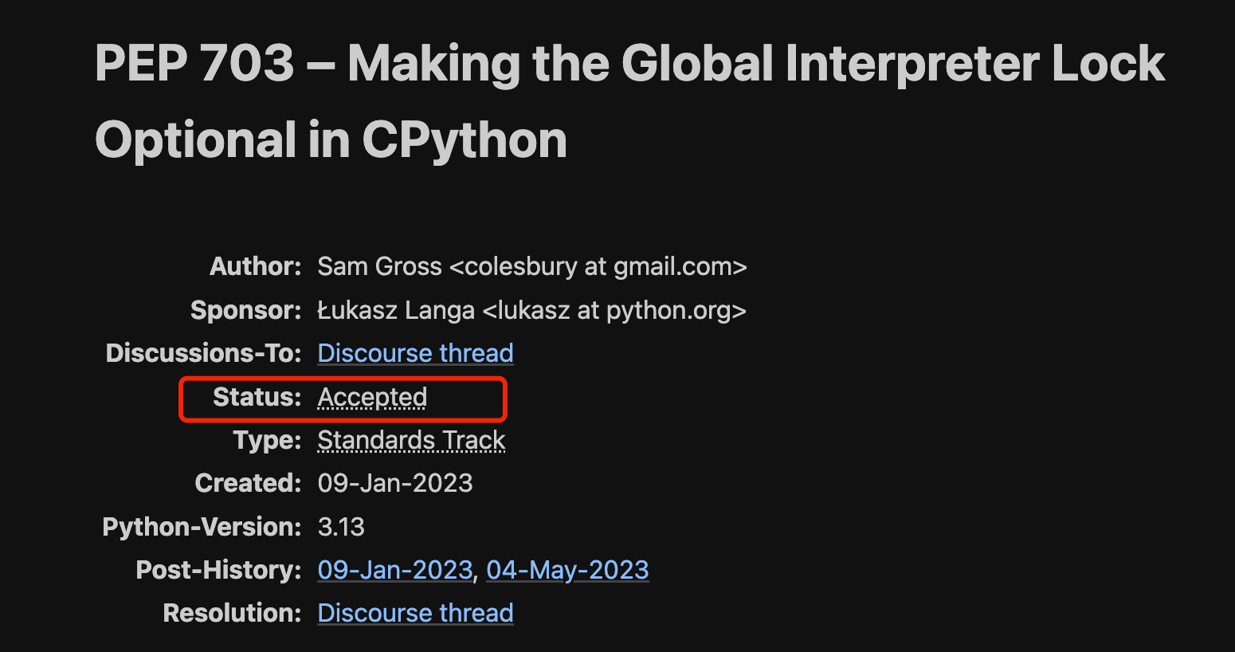Click the "Resolution:" field label
Screen dimensions: 1235x652
(x=232, y=613)
